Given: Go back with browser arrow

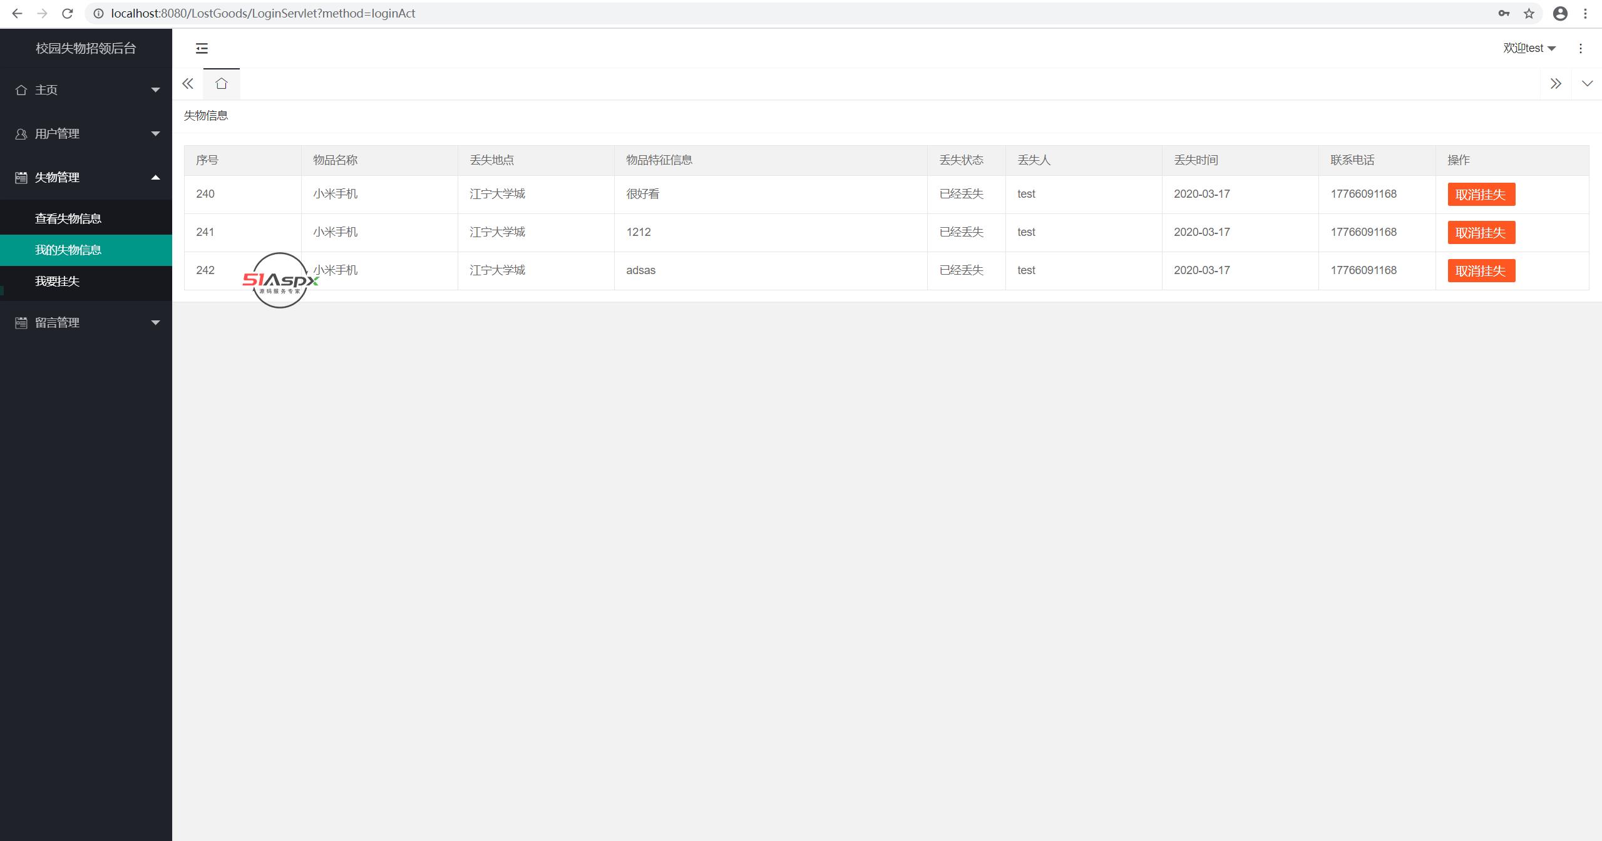Looking at the screenshot, I should click(17, 13).
